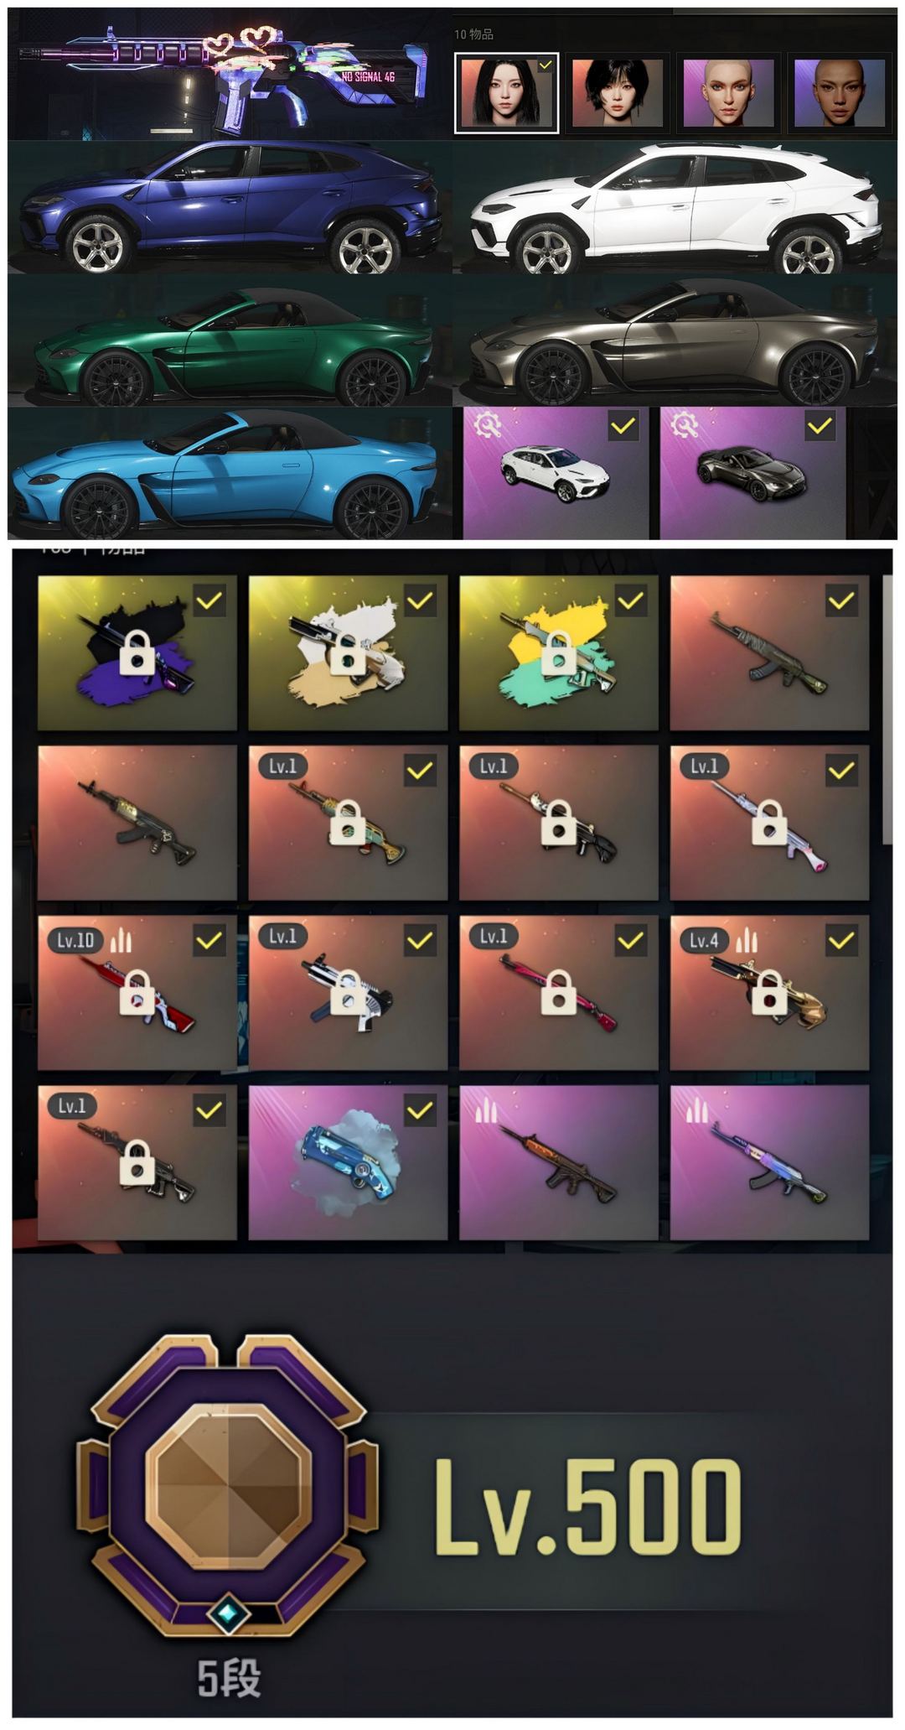The height and width of the screenshot is (1730, 905).
Task: Toggle checkmark on the white SUV tile
Action: click(x=622, y=426)
